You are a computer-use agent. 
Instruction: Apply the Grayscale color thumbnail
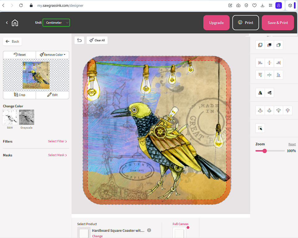pyautogui.click(x=26, y=117)
